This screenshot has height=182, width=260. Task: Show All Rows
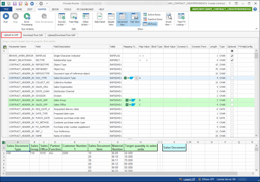[150, 24]
